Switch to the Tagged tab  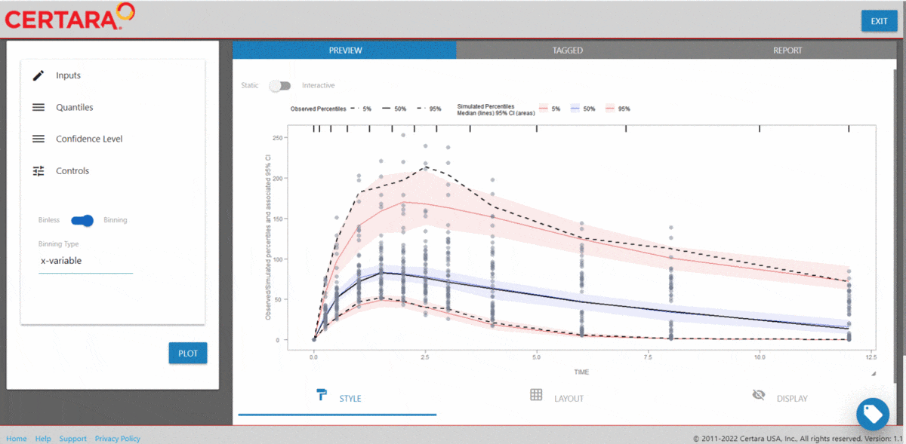(x=567, y=51)
